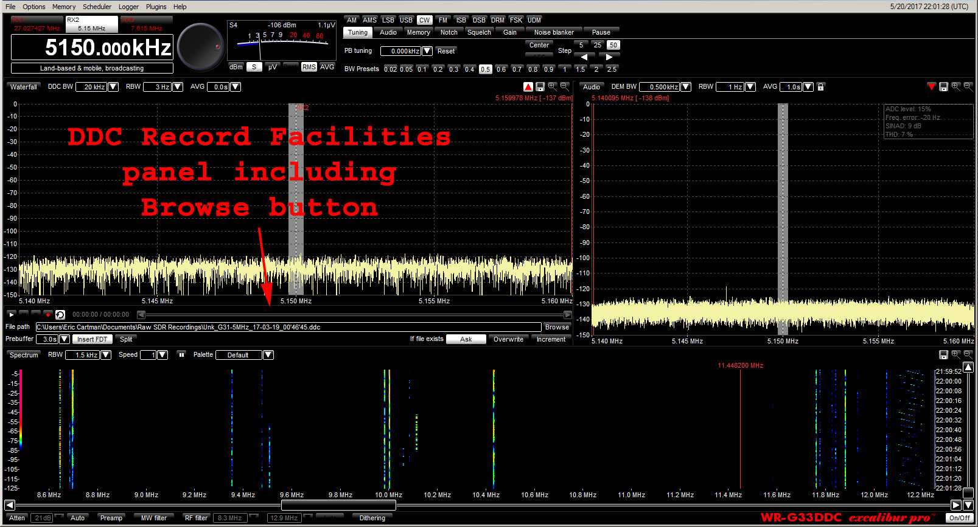Step frequency up with the right arrow
978x527 pixels.
(609, 57)
